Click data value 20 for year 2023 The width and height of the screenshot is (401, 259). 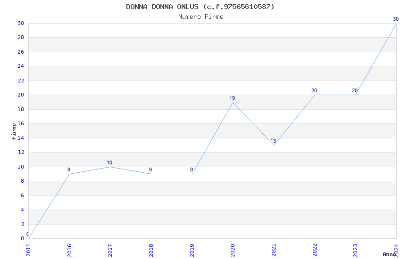tap(355, 90)
